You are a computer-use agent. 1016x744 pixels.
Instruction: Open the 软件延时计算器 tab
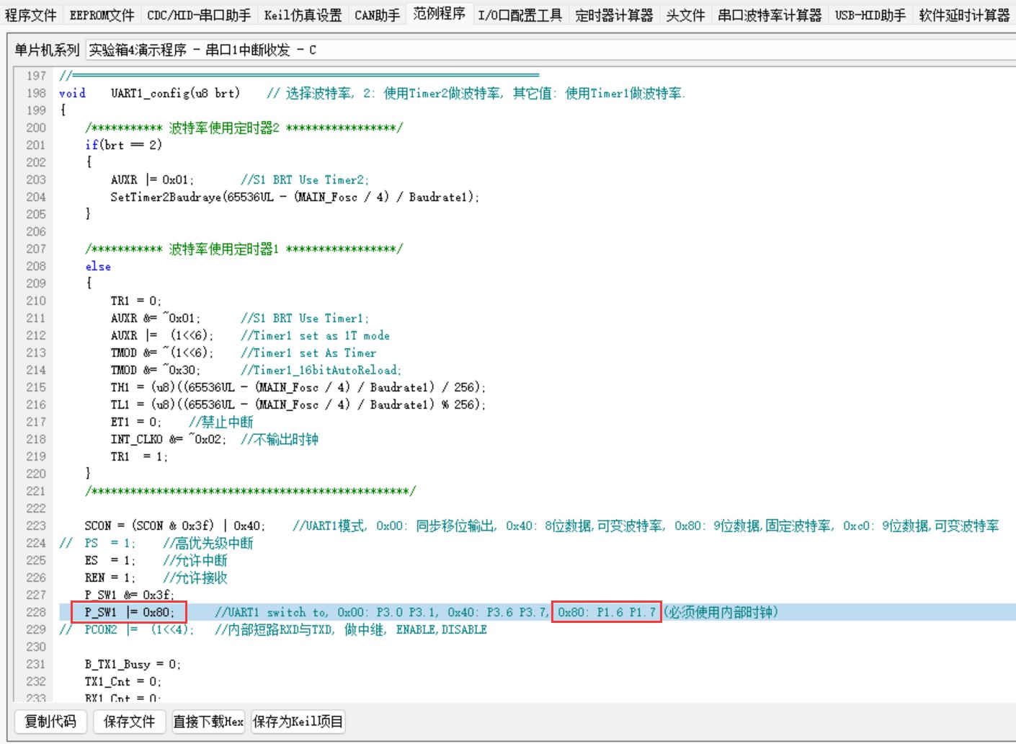point(964,15)
